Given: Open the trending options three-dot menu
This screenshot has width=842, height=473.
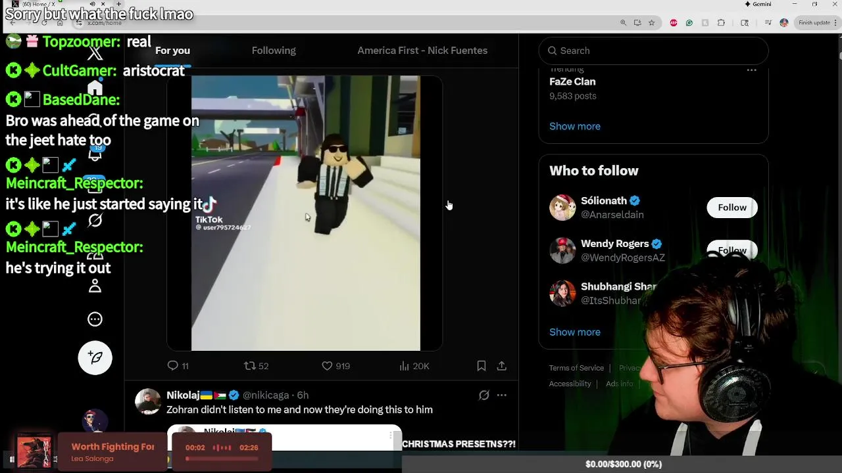Looking at the screenshot, I should [751, 70].
